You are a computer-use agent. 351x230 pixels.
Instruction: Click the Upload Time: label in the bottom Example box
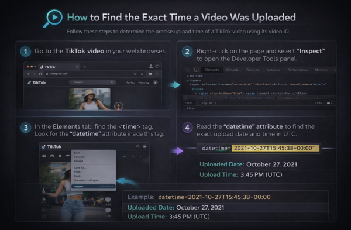[147, 217]
